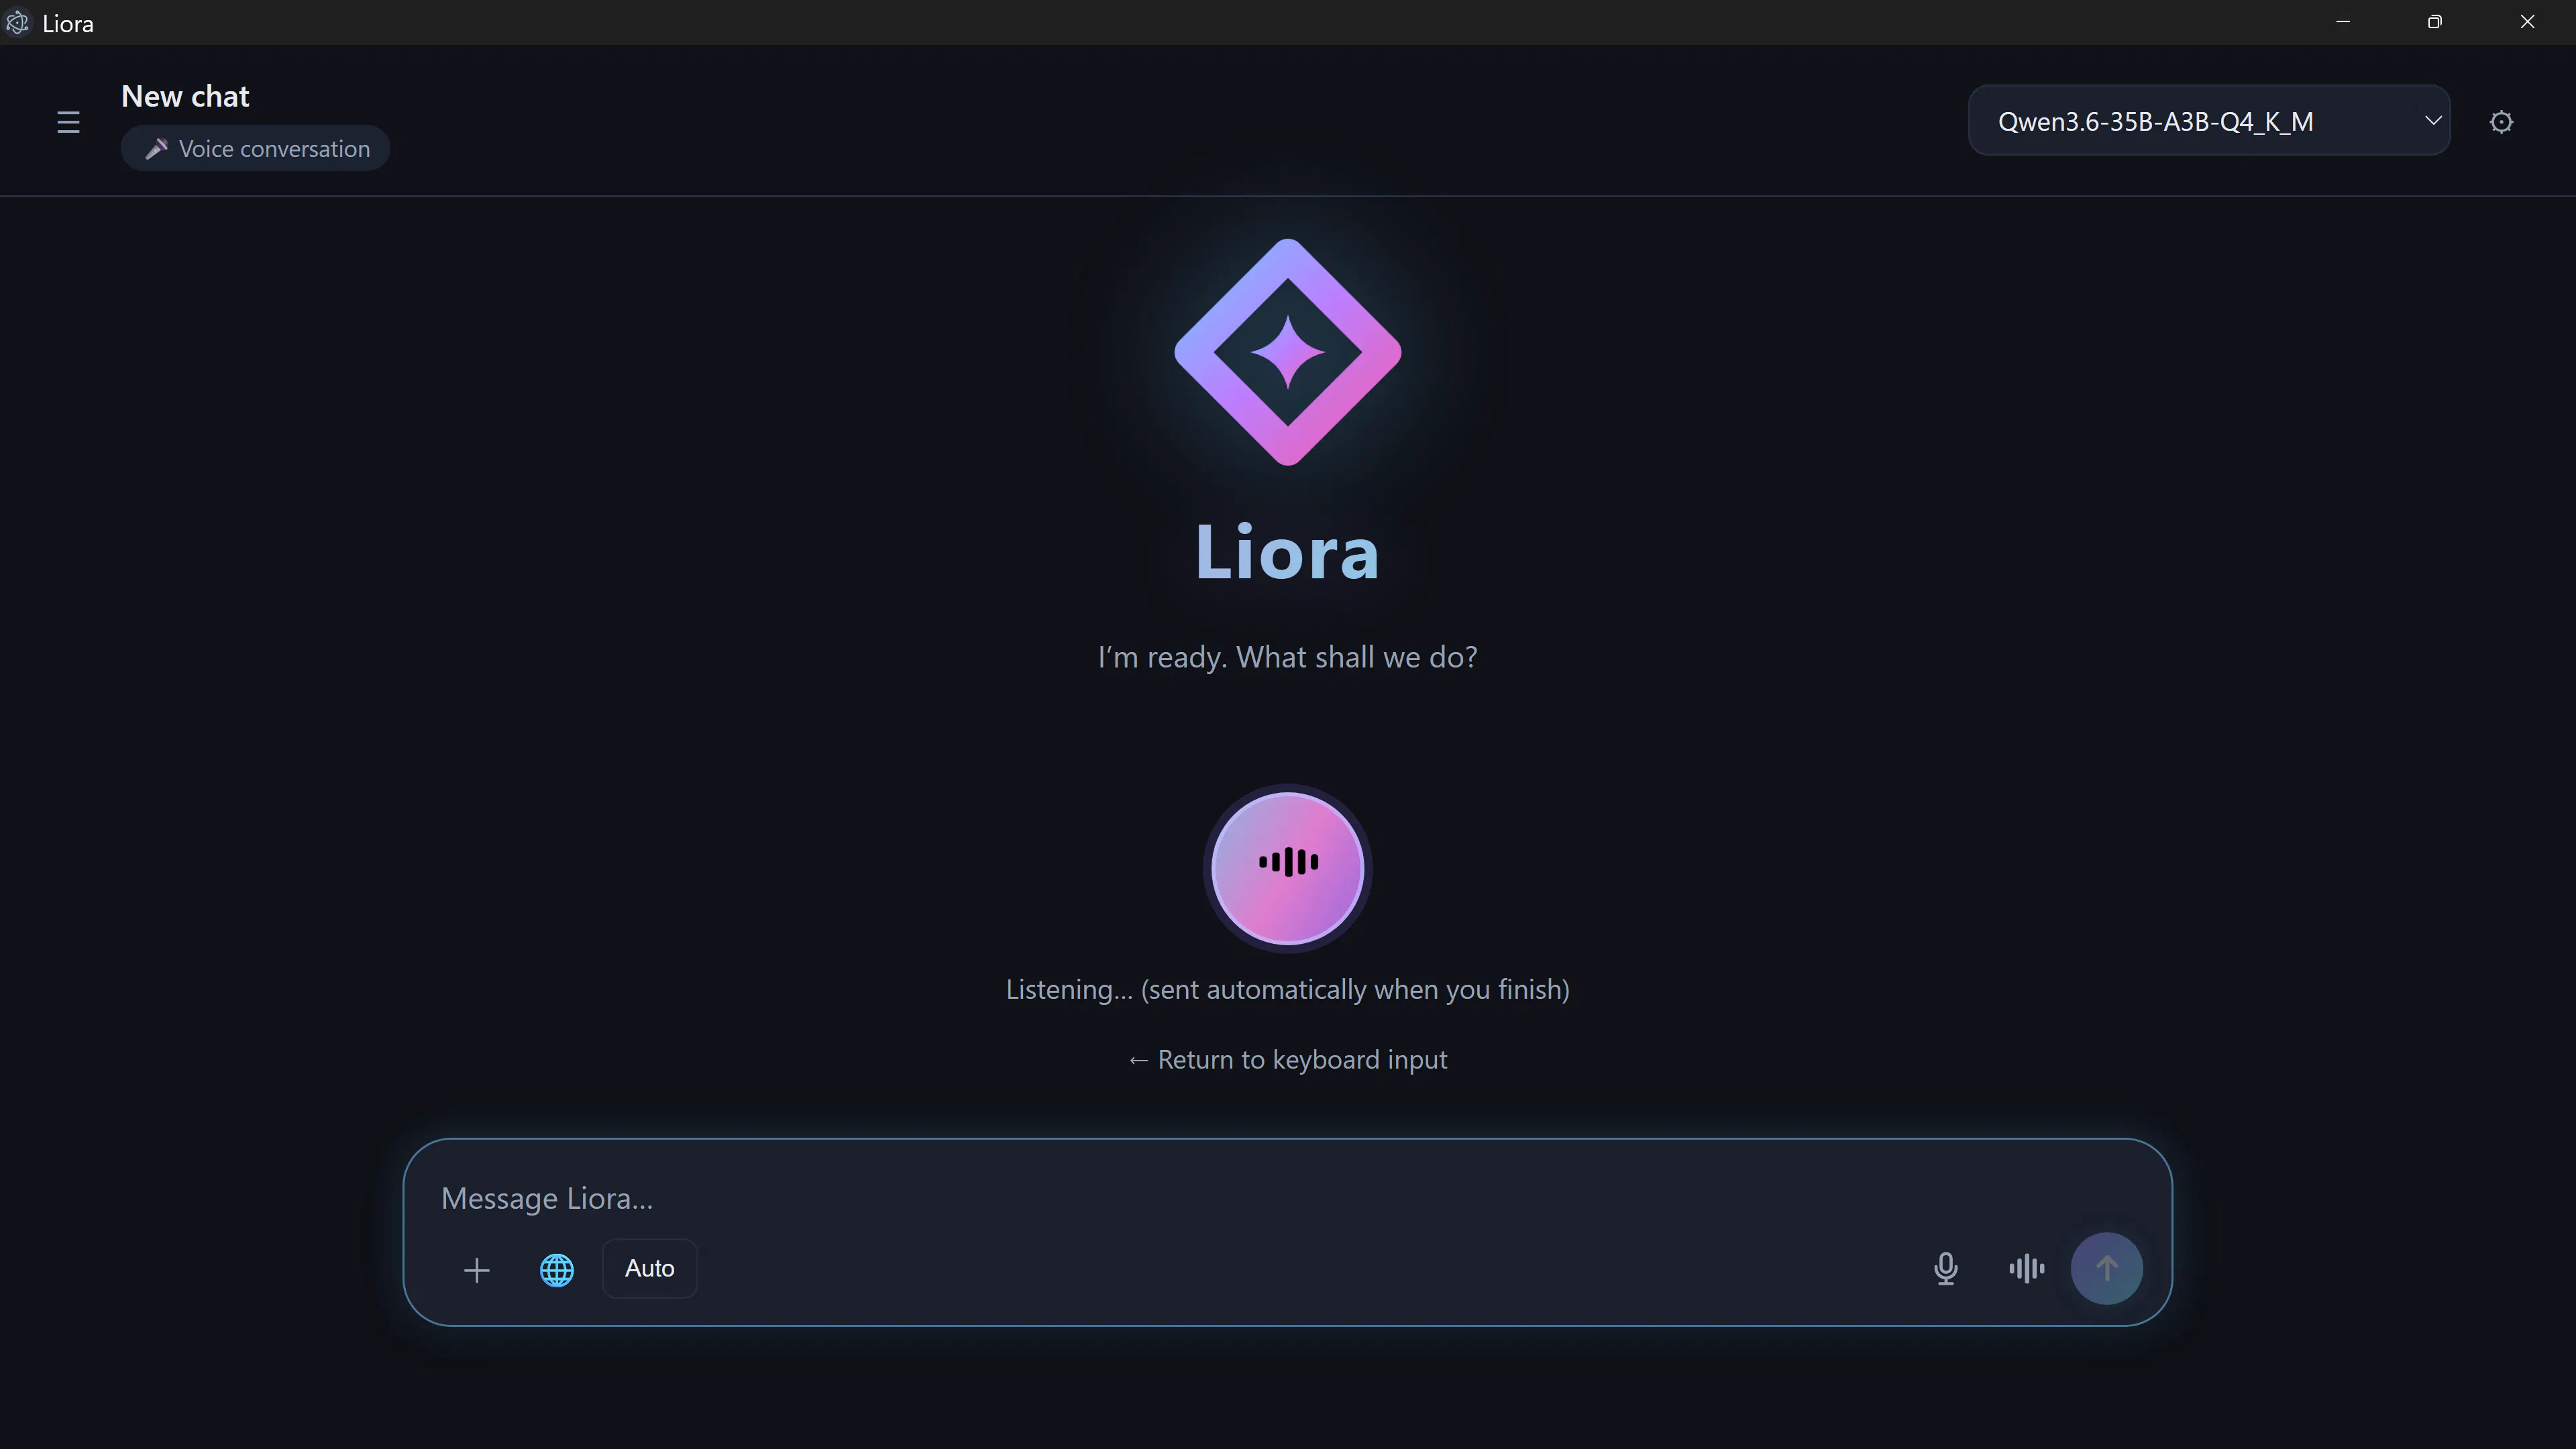The width and height of the screenshot is (2576, 1449).
Task: Toggle voice conversation waveform icon
Action: (2027, 1268)
